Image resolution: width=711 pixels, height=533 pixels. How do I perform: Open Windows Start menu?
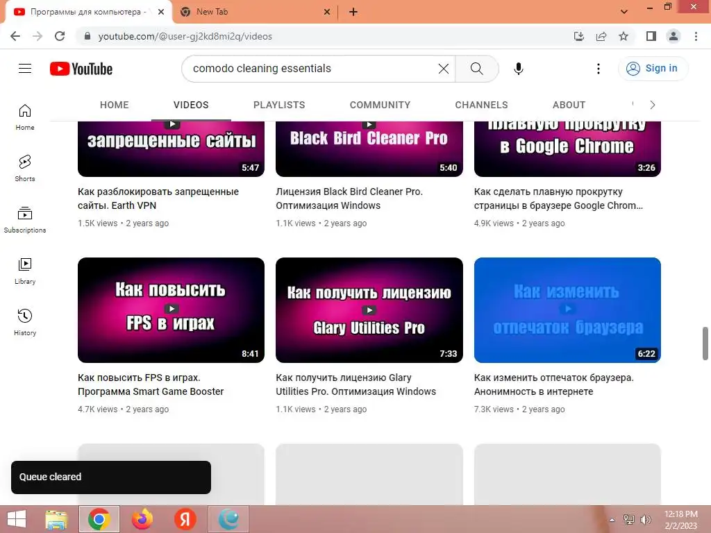[17, 519]
